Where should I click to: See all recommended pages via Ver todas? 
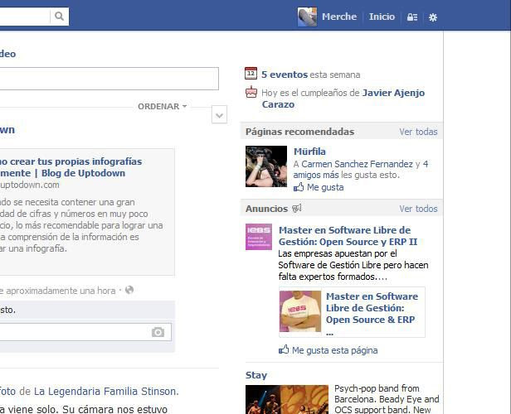[x=418, y=132]
